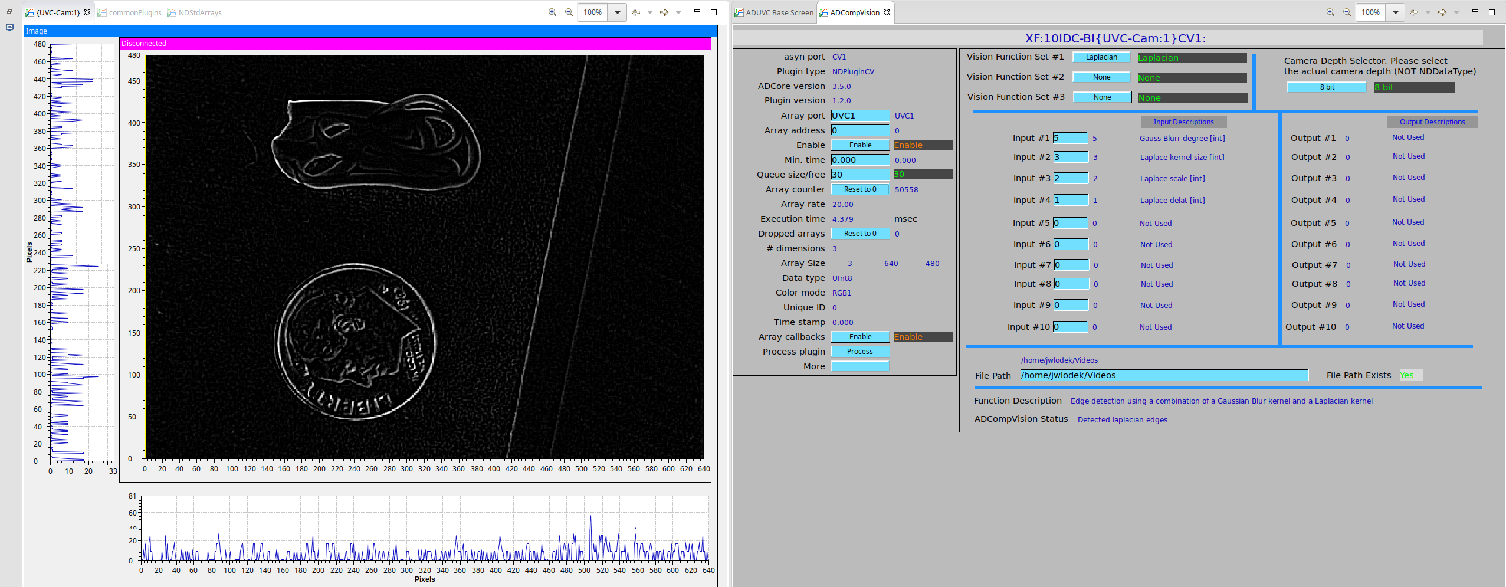Click the Input Descriptions header
The image size is (1506, 587).
click(1183, 122)
